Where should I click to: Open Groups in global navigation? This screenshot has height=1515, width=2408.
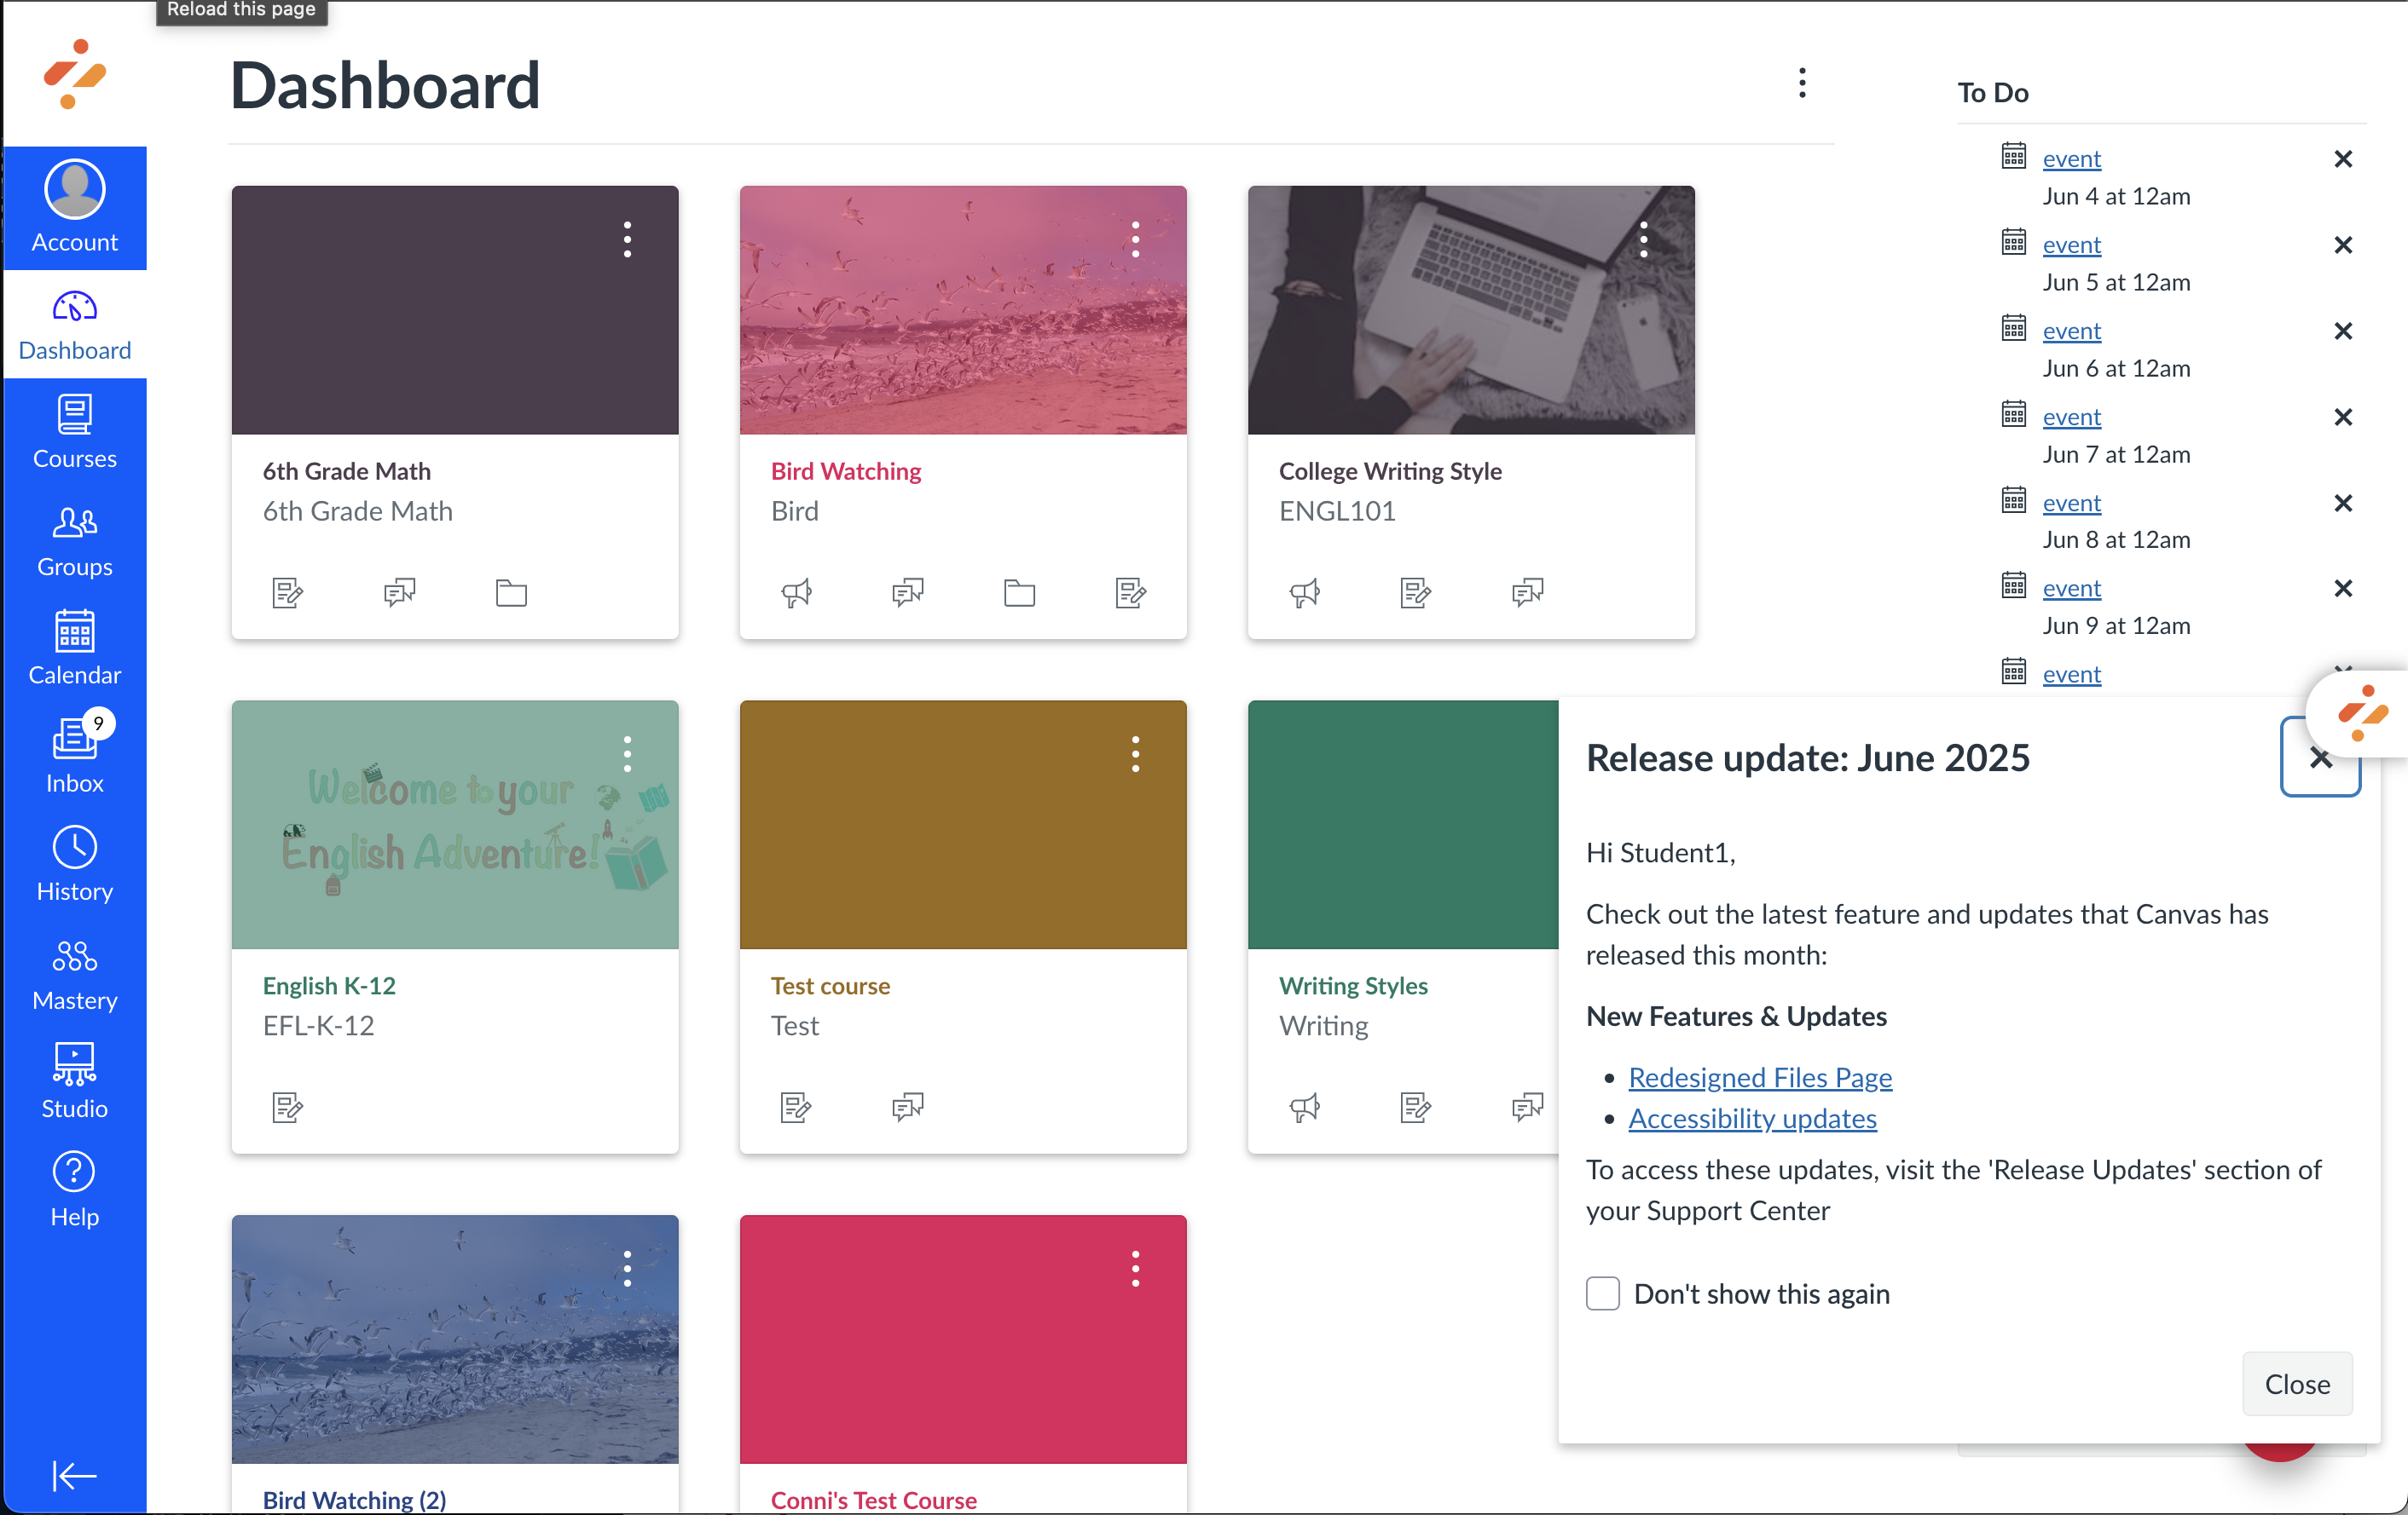(x=74, y=540)
